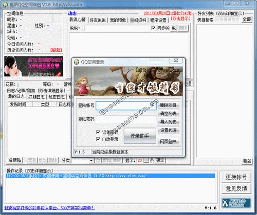Open the 我的日志 tab

pos(16,97)
